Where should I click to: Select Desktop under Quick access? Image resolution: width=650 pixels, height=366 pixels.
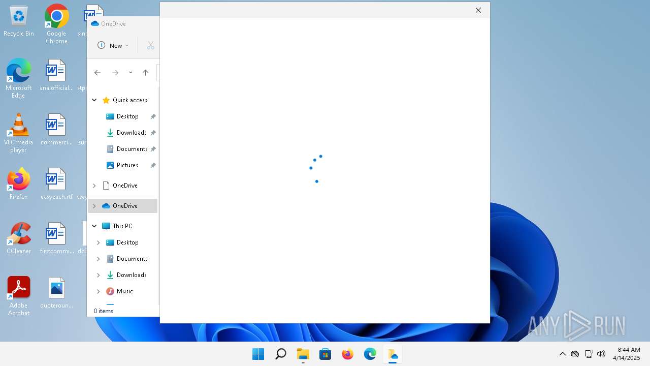(x=127, y=116)
